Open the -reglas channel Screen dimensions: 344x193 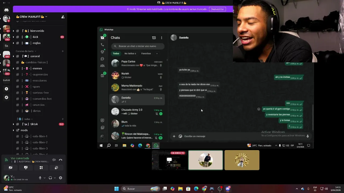[40, 43]
